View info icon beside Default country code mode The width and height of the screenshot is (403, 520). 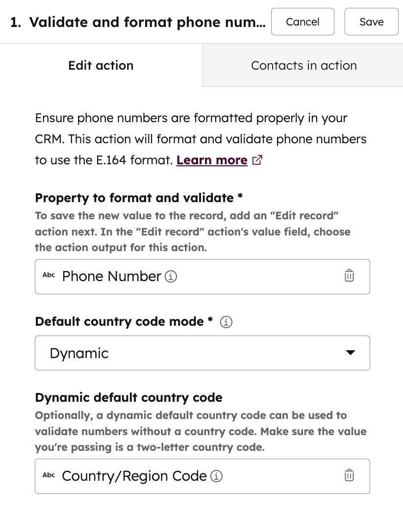[x=226, y=322]
